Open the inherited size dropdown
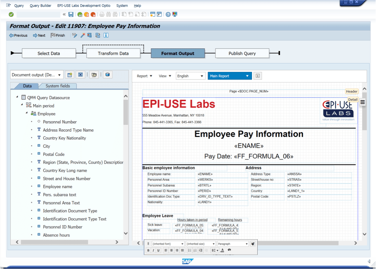This screenshot has width=376, height=269. pos(201,244)
